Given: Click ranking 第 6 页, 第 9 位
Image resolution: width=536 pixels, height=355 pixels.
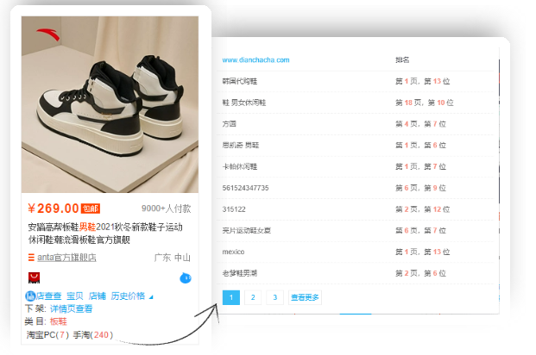Looking at the screenshot, I should coord(421,188).
